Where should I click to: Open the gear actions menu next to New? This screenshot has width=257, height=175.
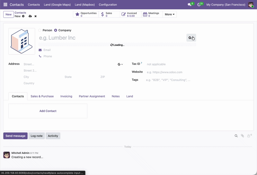[23, 16]
